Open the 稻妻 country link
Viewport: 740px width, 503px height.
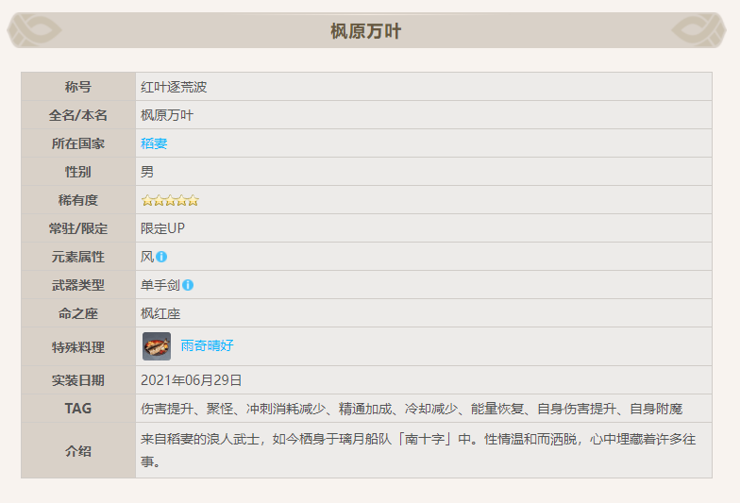tap(154, 143)
